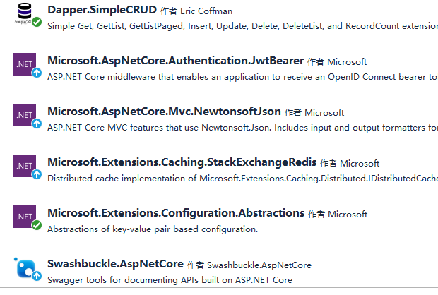Click the green checkmark badge on Dapper.SimpleCRUD
This screenshot has height=295, width=438.
click(36, 23)
